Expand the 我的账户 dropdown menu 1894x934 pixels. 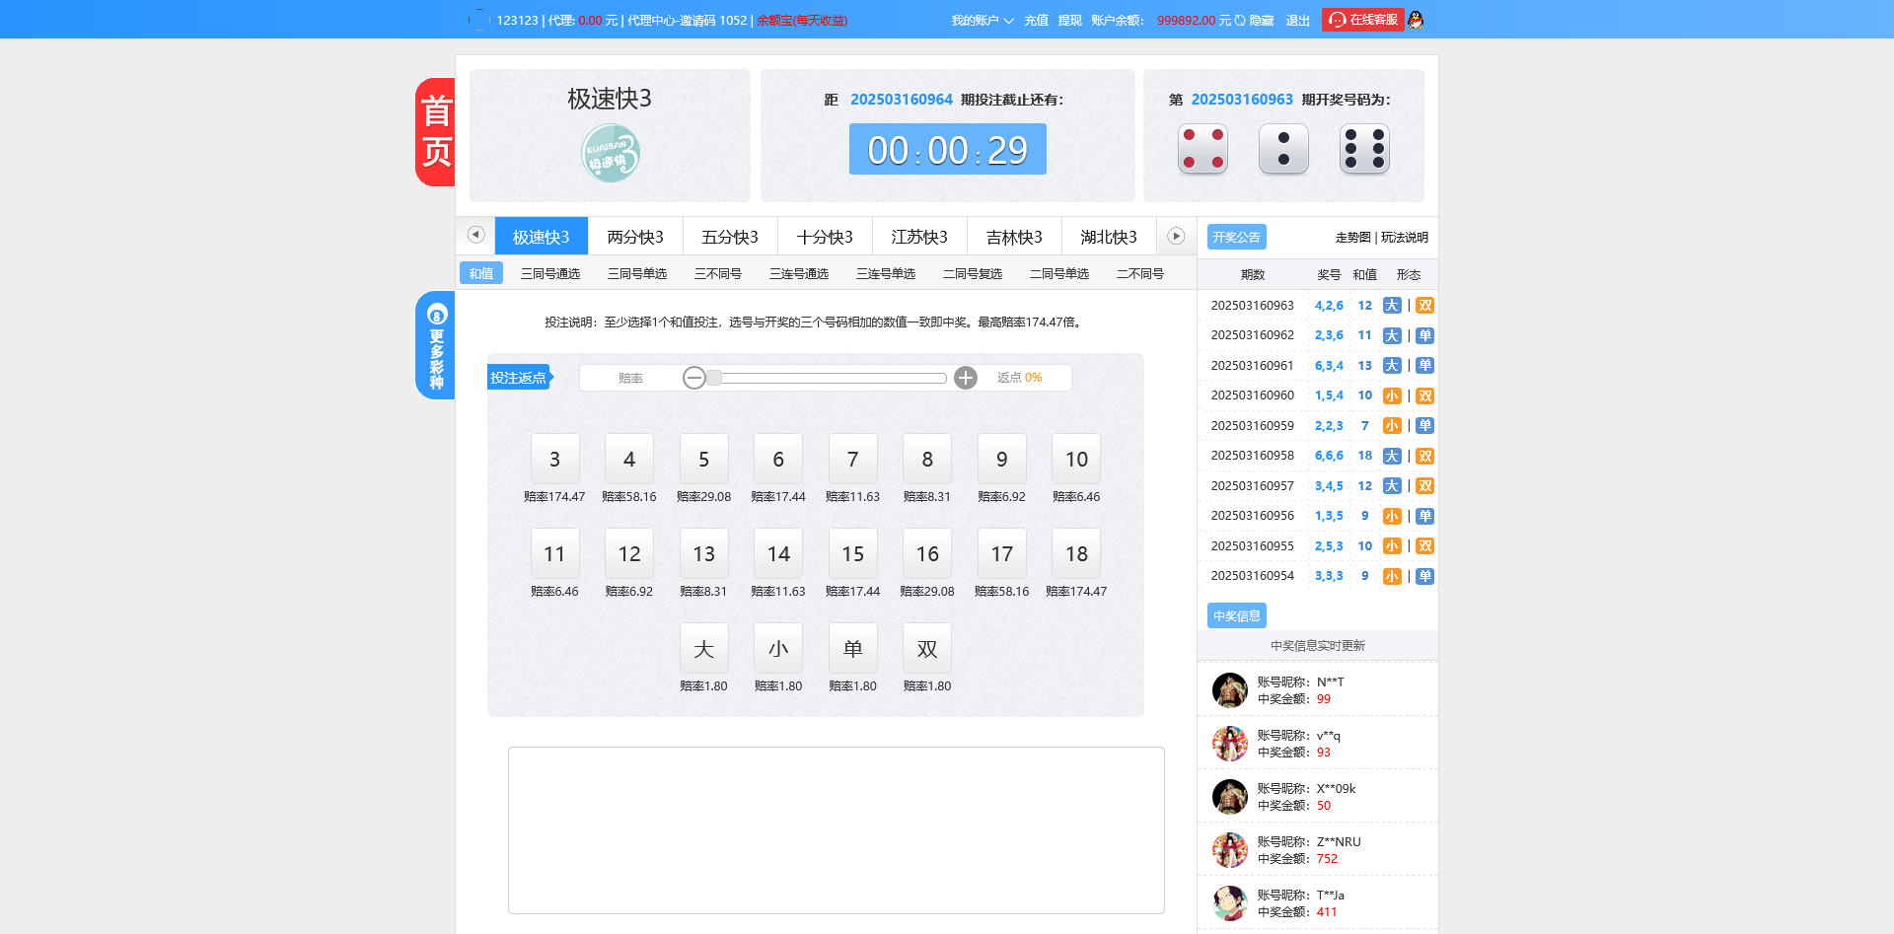(x=982, y=21)
